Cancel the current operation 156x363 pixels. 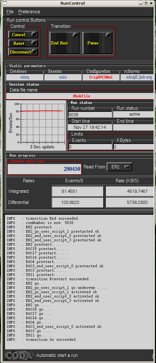[23, 35]
